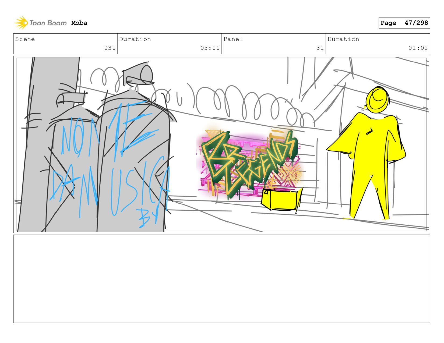Click the 'Page 47/298' indicator
The width and height of the screenshot is (444, 343).
[x=404, y=23]
